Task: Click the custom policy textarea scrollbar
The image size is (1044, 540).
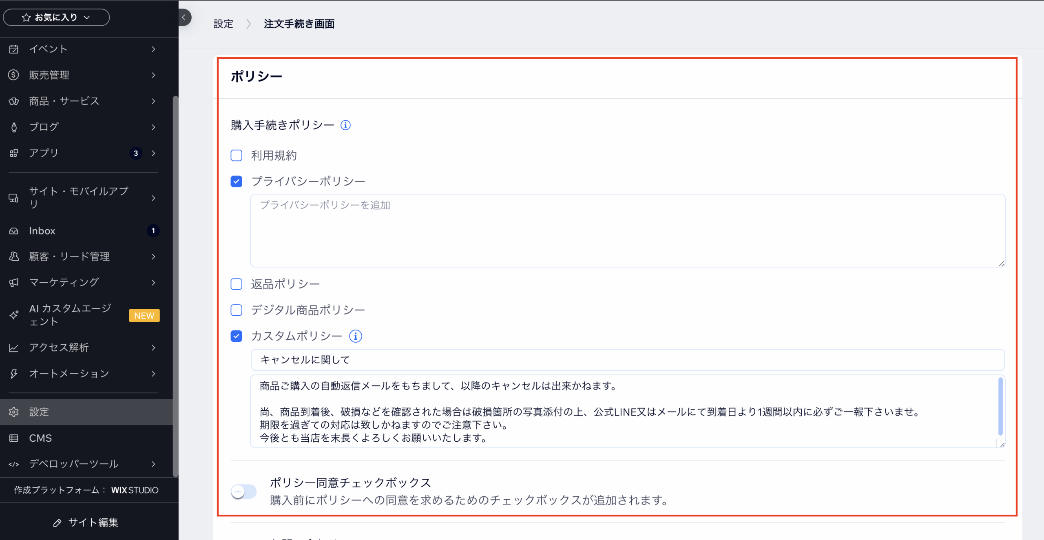Action: (x=1000, y=406)
